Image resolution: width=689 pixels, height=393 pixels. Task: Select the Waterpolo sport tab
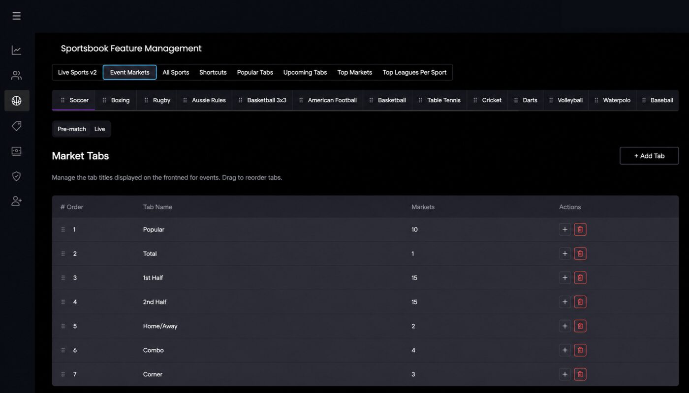tap(612, 100)
